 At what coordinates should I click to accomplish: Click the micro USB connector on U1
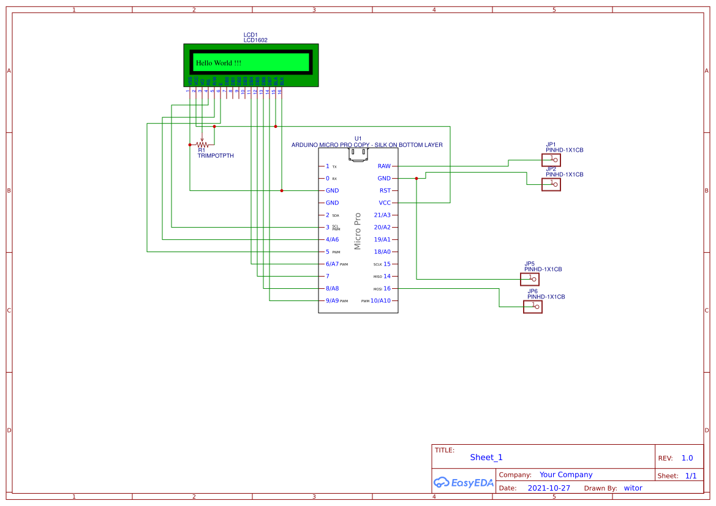tap(358, 154)
